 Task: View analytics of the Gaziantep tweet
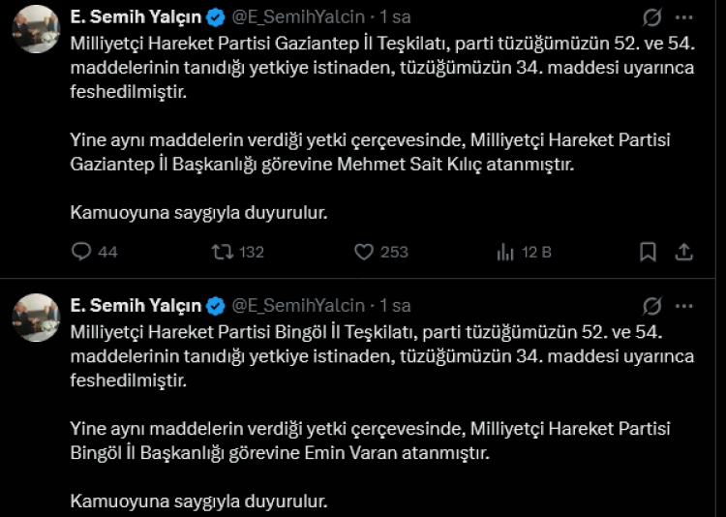coord(505,252)
